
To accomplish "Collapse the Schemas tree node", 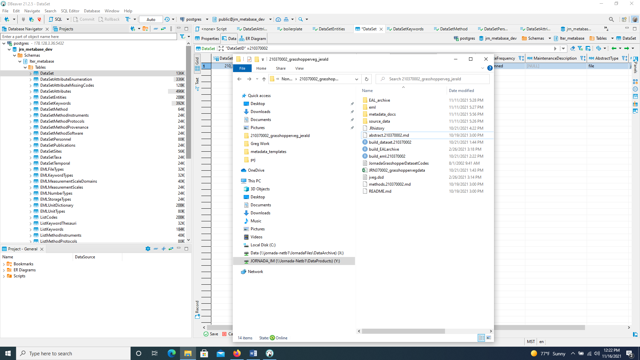I will point(15,55).
